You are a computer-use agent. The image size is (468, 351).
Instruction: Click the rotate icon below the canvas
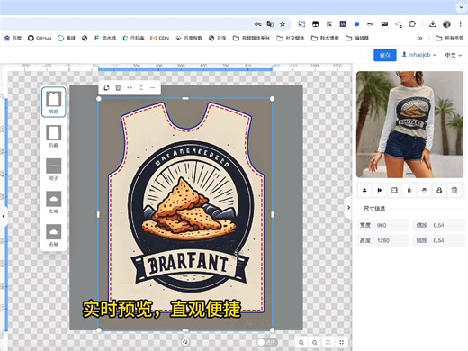click(x=185, y=342)
